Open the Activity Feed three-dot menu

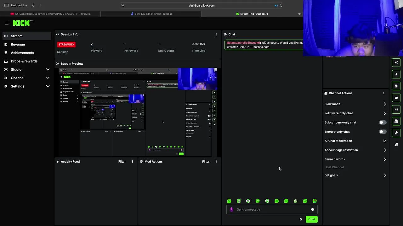pos(132,161)
